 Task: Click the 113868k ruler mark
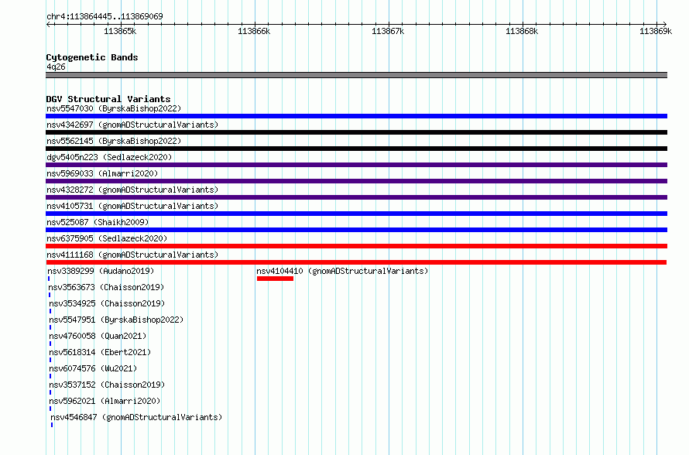click(x=522, y=31)
